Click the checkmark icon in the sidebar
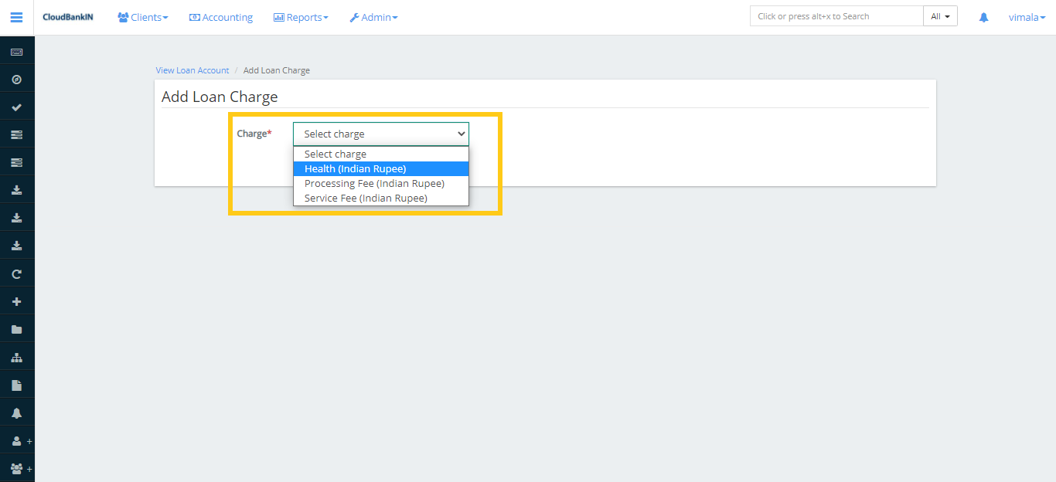This screenshot has height=482, width=1056. tap(16, 107)
